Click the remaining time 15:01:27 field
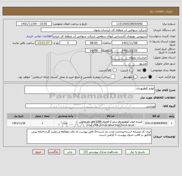 tap(44, 43)
